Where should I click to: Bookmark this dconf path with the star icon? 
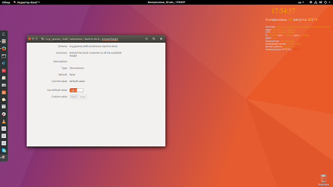146,39
